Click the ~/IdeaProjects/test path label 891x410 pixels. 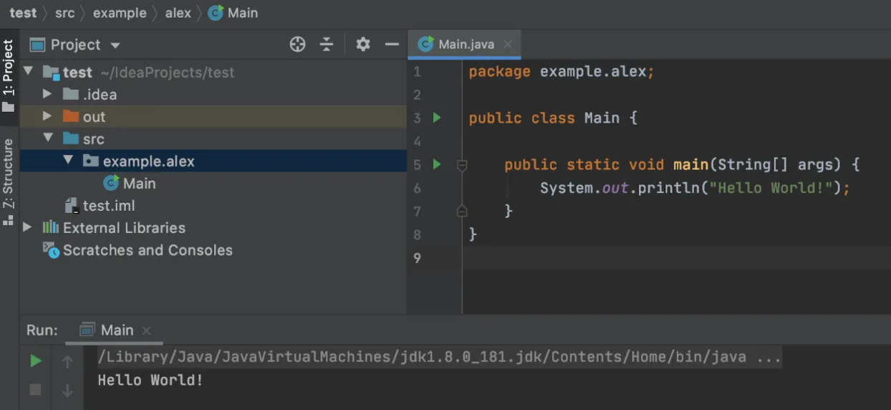(x=167, y=72)
